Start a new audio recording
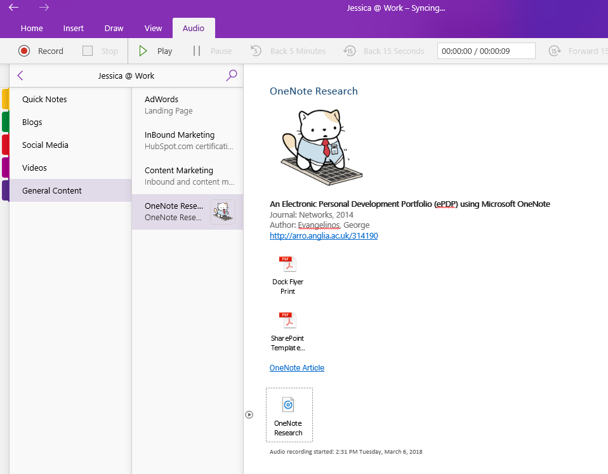Screen dimensions: 608x474 [x=41, y=51]
